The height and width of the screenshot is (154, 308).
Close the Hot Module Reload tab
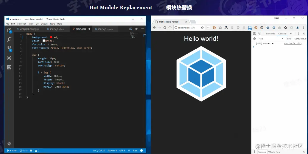click(186, 22)
